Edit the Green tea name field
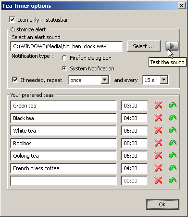 point(63,106)
